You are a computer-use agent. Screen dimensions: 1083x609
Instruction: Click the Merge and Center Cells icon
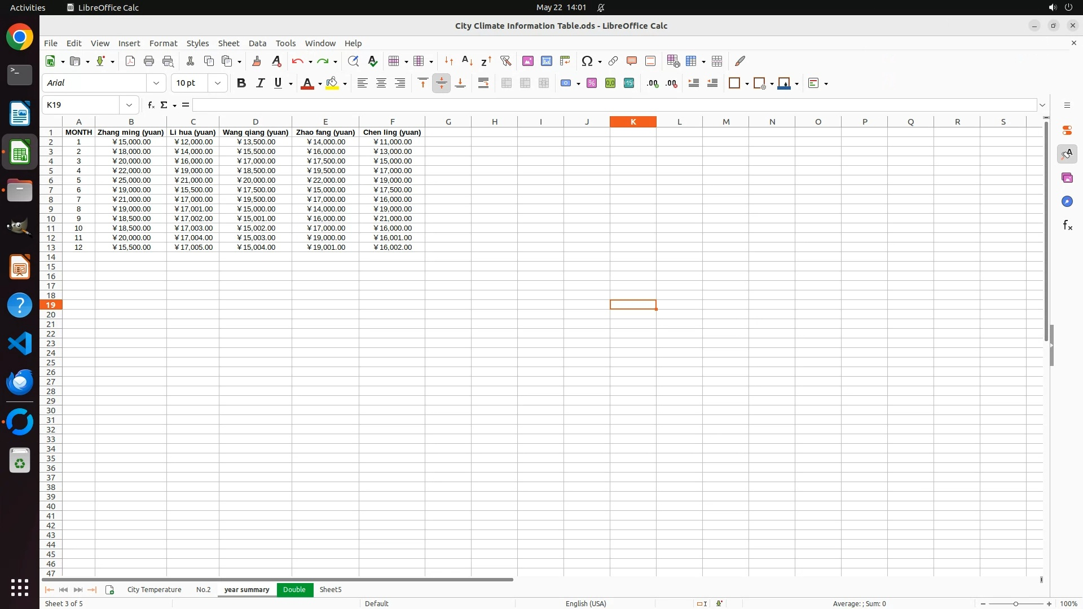tap(506, 83)
